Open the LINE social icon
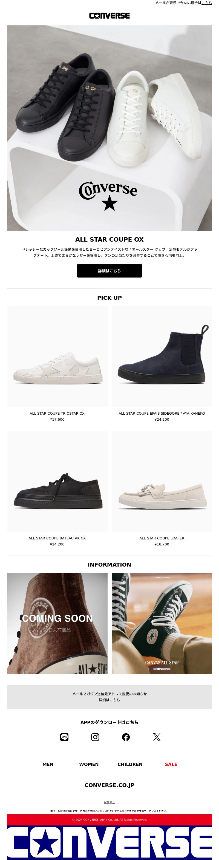 [x=64, y=737]
